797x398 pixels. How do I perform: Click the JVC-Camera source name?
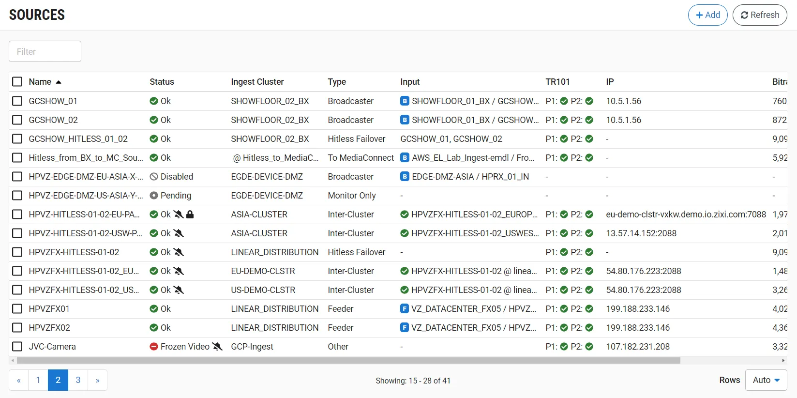[52, 347]
